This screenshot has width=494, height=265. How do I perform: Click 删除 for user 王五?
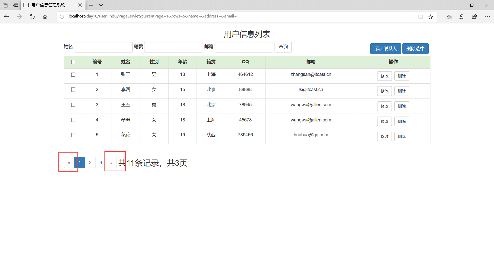402,106
